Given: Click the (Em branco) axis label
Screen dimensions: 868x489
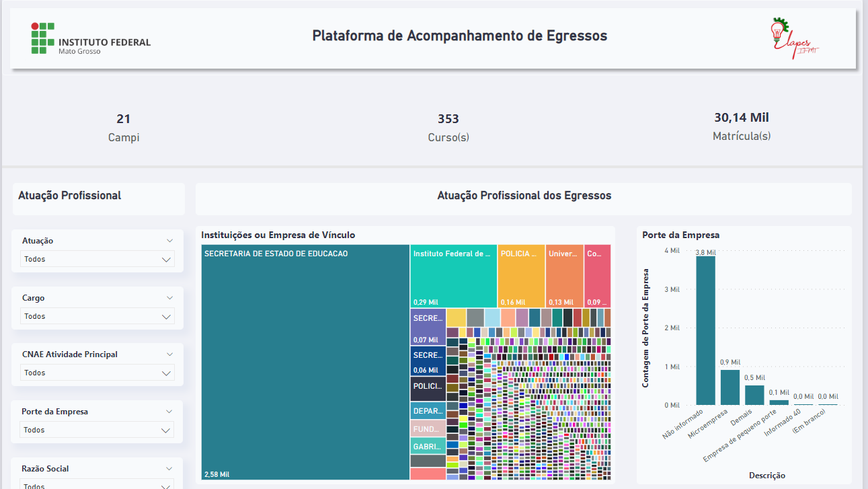Looking at the screenshot, I should 808,422.
